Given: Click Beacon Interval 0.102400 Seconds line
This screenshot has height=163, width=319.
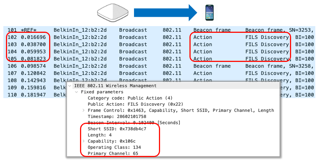Looking at the screenshot, I should (x=134, y=123).
